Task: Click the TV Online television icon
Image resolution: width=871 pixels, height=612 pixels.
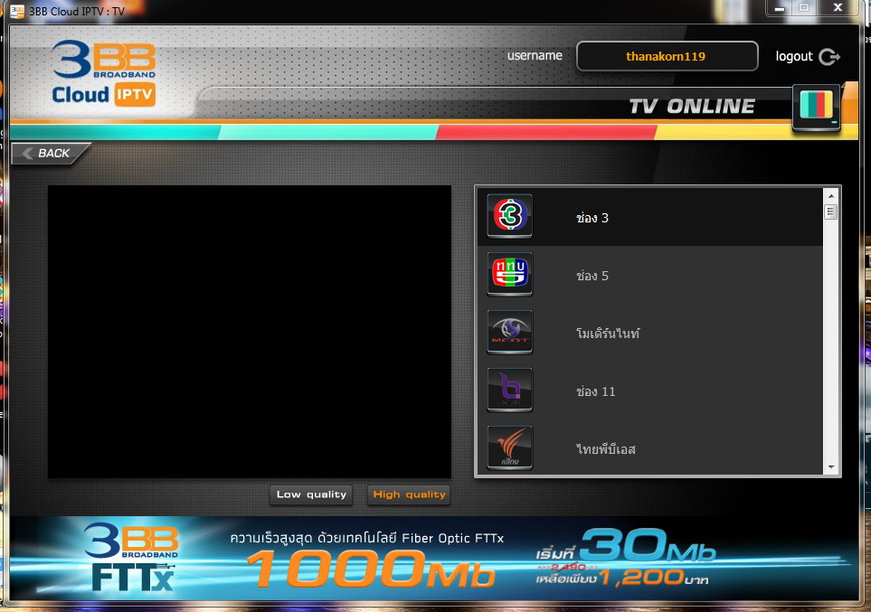Action: (x=816, y=108)
